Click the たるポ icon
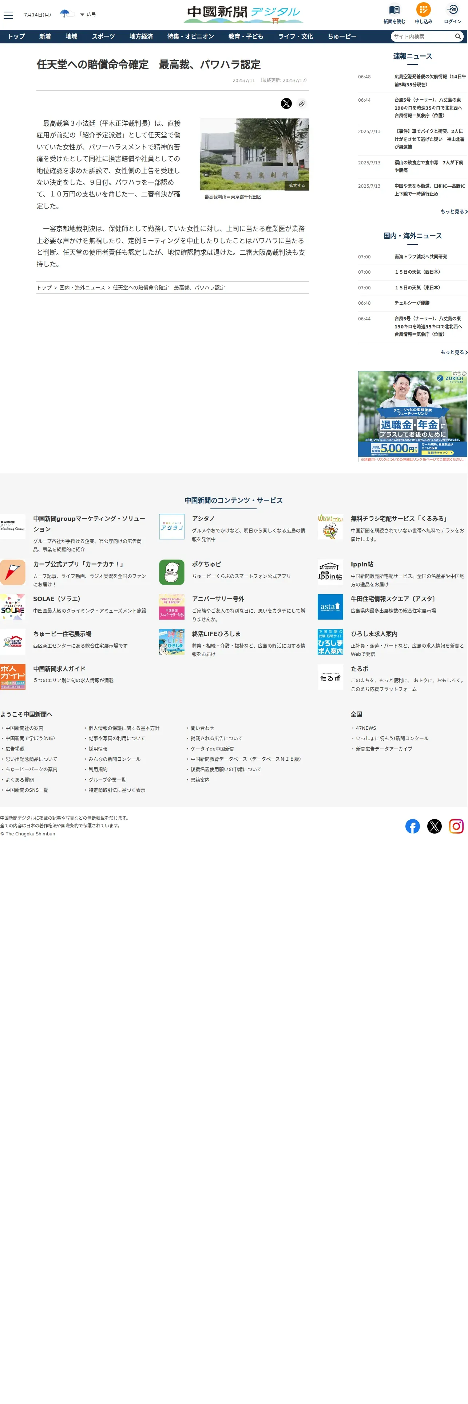 pyautogui.click(x=330, y=677)
